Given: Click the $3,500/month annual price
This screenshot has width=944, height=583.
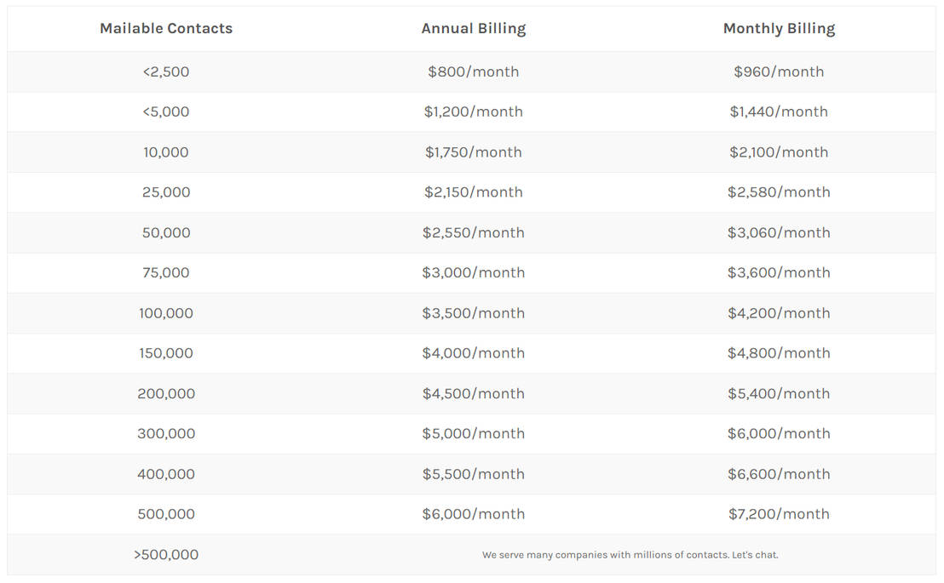Looking at the screenshot, I should click(x=474, y=312).
